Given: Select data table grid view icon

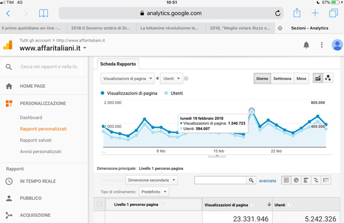Looking at the screenshot, I should (x=286, y=180).
